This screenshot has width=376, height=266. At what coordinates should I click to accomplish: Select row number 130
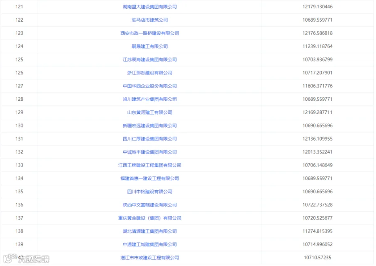[x=19, y=125]
